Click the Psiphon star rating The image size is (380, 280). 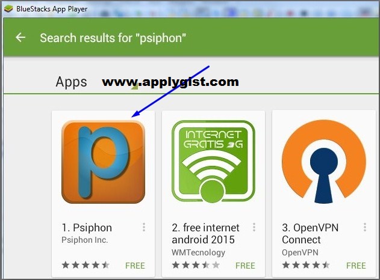pos(86,265)
